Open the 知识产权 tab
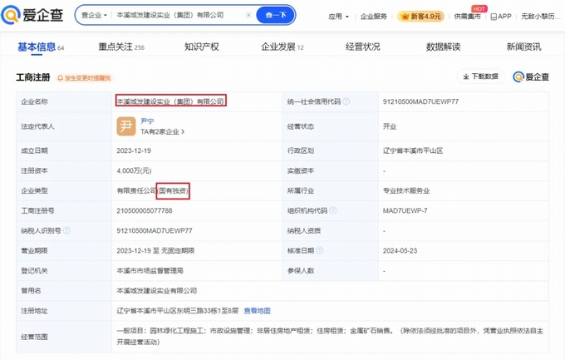Image resolution: width=565 pixels, height=360 pixels. tap(201, 47)
